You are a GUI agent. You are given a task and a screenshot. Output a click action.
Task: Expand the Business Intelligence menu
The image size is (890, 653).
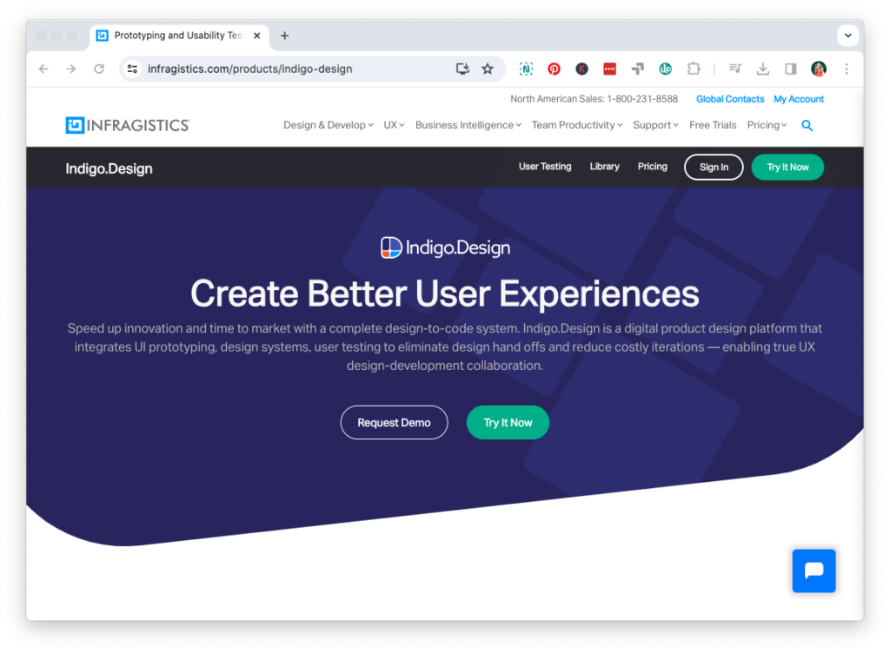pos(468,125)
